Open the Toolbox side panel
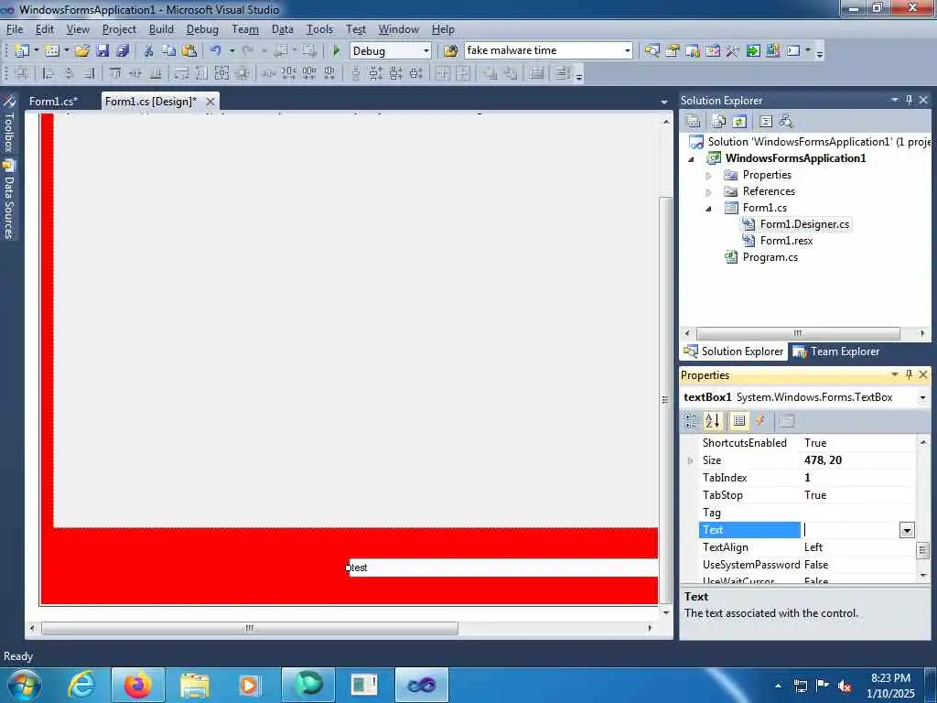This screenshot has width=937, height=703. 9,124
